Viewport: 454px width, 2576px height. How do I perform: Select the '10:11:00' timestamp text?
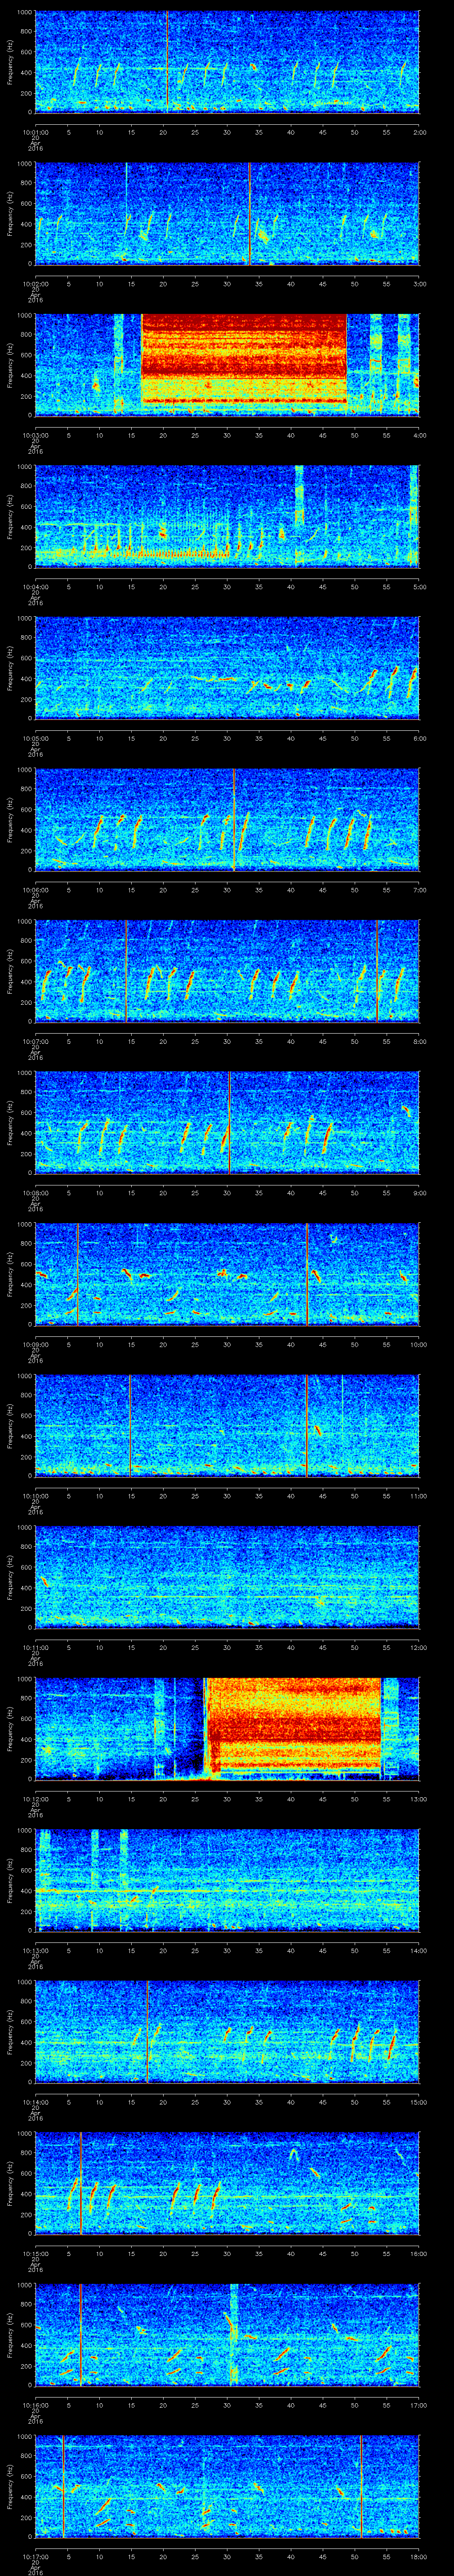pyautogui.click(x=35, y=1647)
